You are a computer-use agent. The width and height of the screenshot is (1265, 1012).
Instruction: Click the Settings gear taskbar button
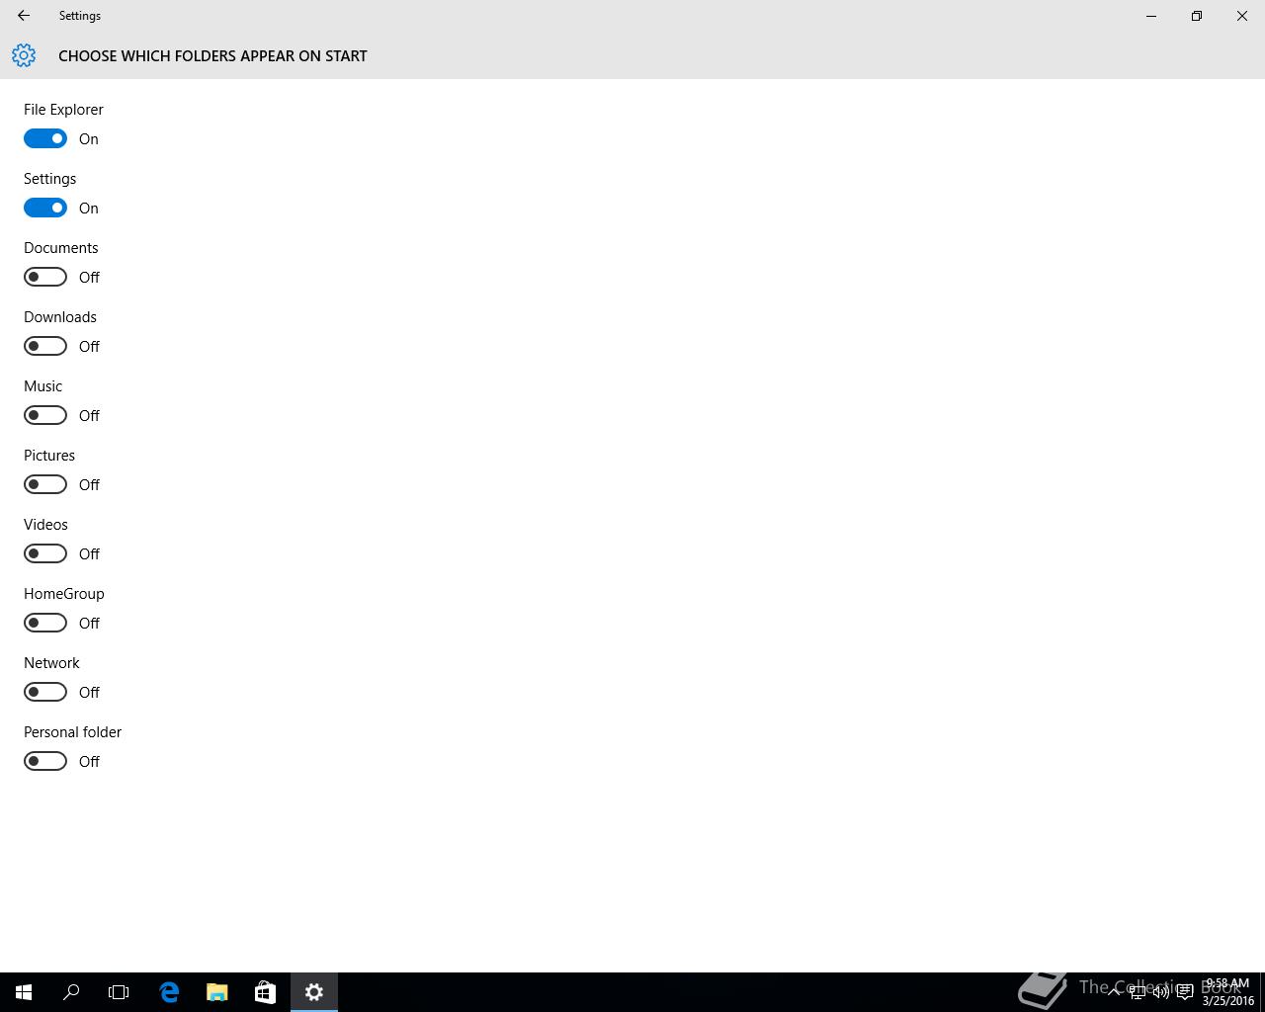(x=314, y=992)
